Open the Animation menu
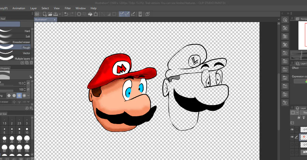The width and height of the screenshot is (307, 160). [x=19, y=8]
